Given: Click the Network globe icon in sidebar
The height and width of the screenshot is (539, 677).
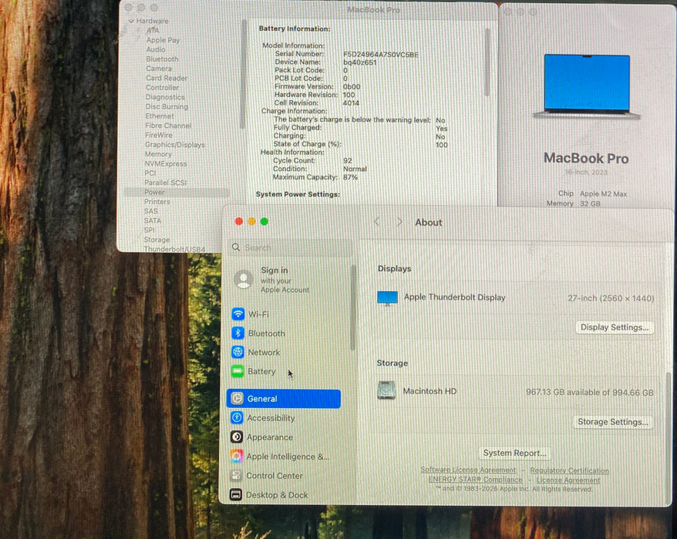Looking at the screenshot, I should [237, 352].
